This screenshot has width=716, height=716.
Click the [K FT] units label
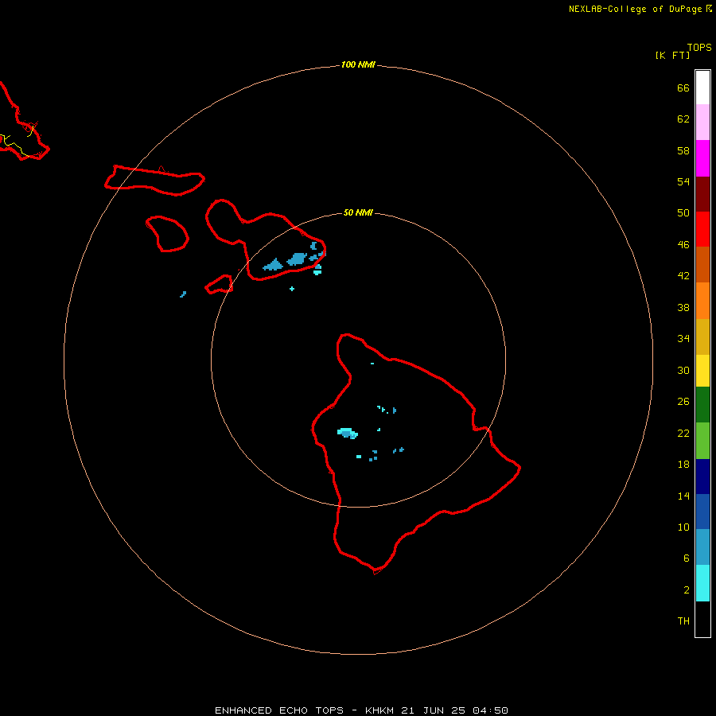pos(672,55)
